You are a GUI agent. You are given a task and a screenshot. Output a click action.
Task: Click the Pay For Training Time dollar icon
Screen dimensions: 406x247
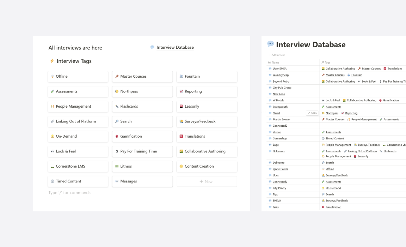coord(117,151)
